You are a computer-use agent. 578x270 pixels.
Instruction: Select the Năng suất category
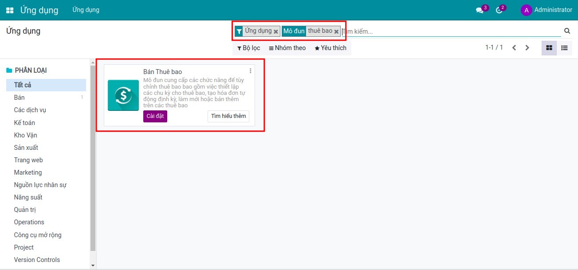[x=46, y=197]
